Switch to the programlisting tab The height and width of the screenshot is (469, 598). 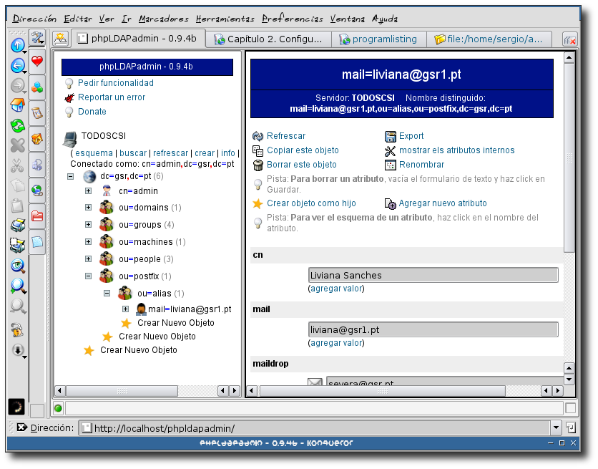[x=379, y=39]
